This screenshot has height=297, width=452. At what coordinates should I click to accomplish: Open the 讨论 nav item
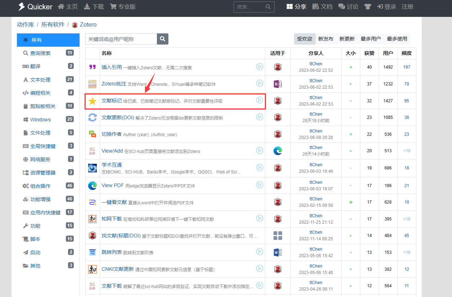348,6
